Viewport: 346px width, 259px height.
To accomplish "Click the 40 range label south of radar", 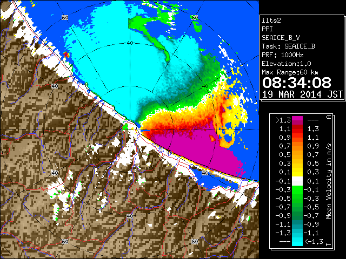I will 130,216.
